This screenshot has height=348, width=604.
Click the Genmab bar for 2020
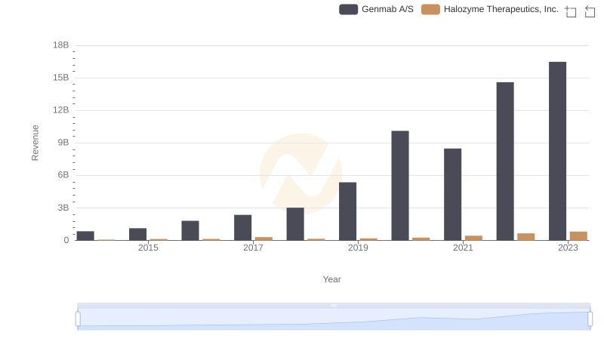[400, 186]
